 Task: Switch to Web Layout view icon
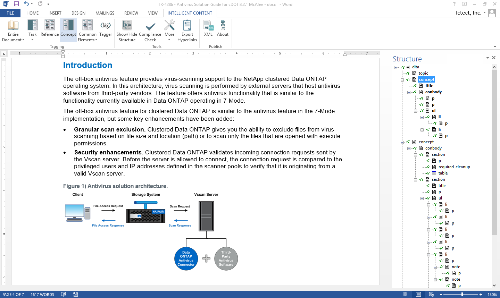432,294
